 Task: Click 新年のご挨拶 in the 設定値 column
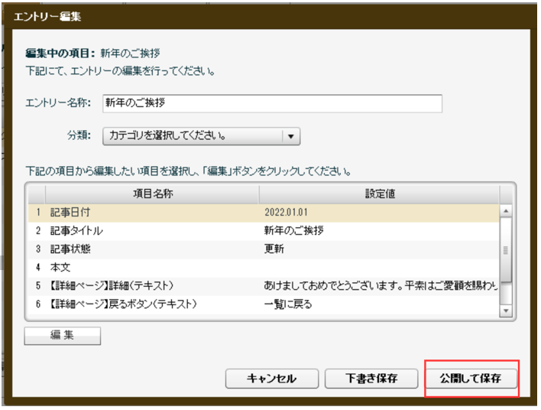point(294,231)
